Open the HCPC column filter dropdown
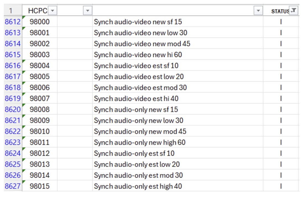Viewport: 304px width, 197px height. [x=53, y=11]
